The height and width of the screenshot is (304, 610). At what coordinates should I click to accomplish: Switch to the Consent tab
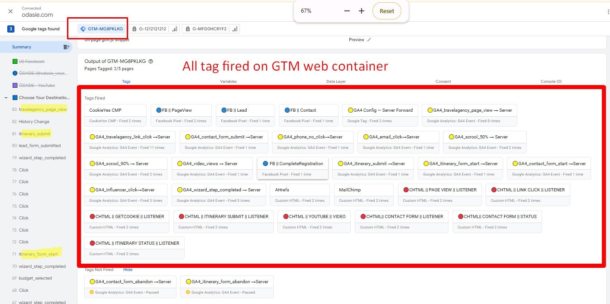click(443, 81)
